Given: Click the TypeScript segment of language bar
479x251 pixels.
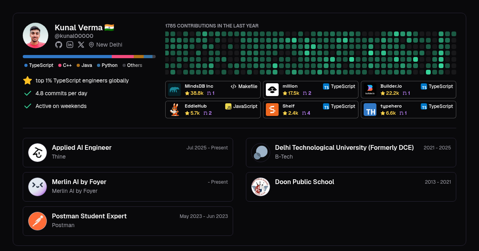Looking at the screenshot, I should pos(67,57).
